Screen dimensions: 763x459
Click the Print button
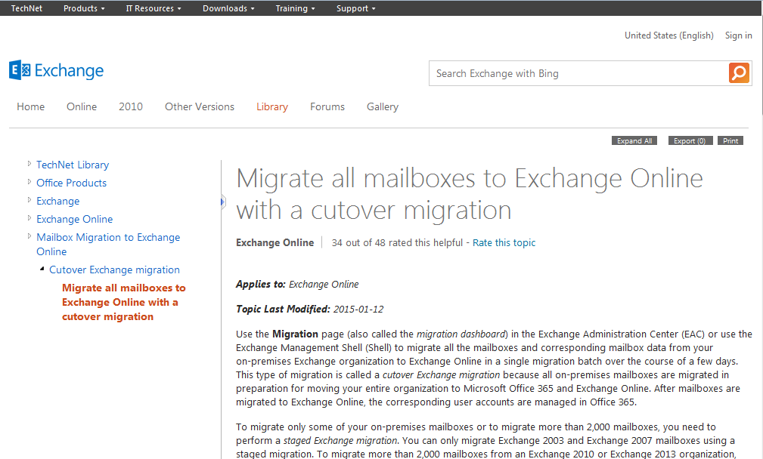(730, 141)
